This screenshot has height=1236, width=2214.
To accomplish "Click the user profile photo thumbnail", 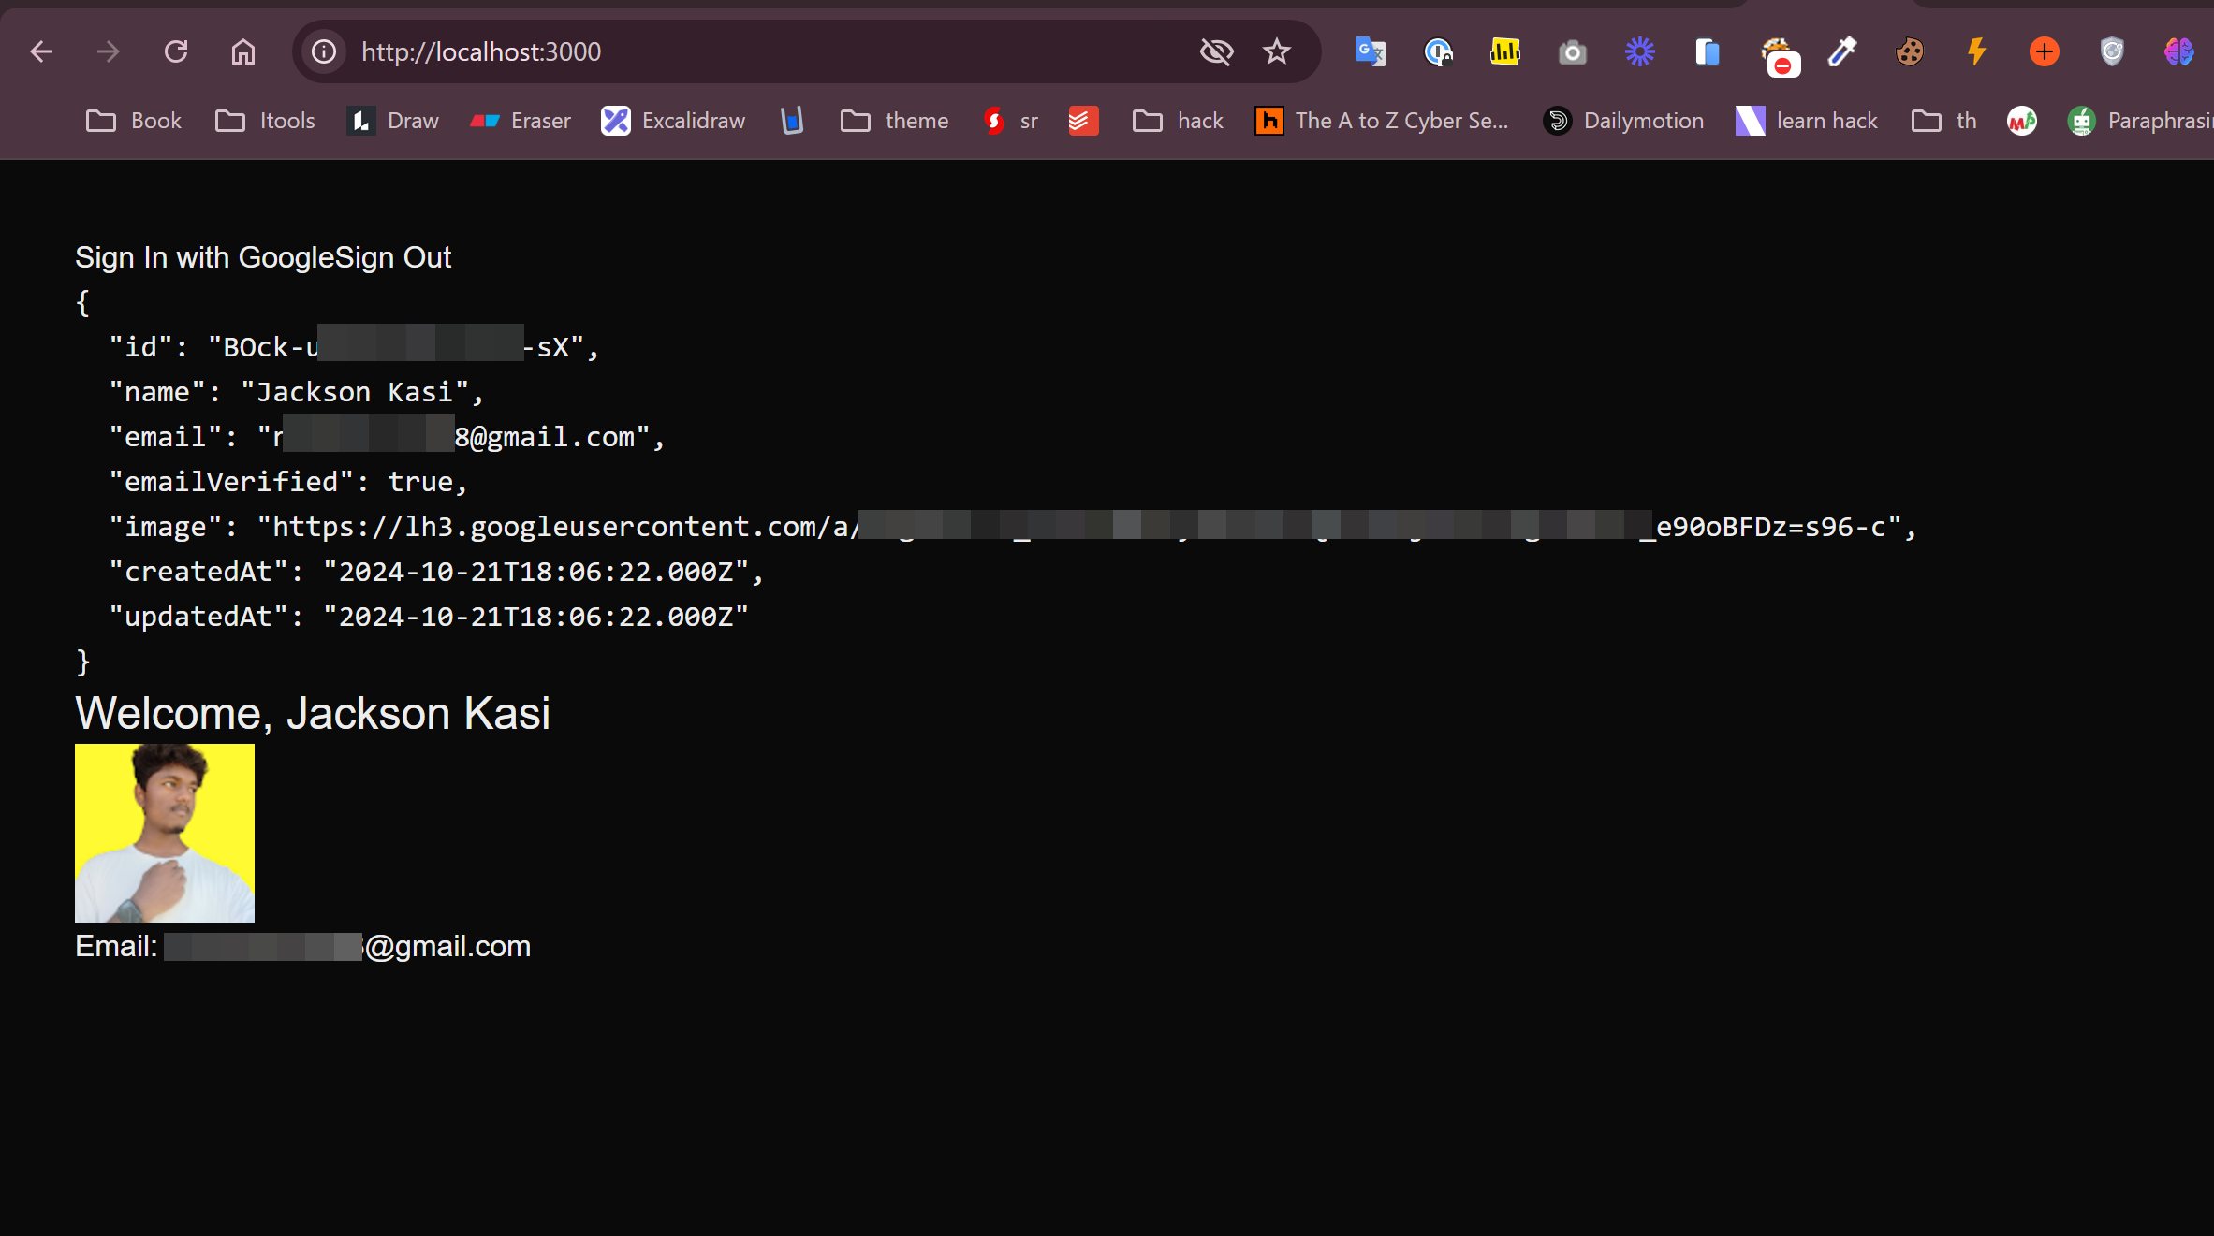I will tap(165, 833).
